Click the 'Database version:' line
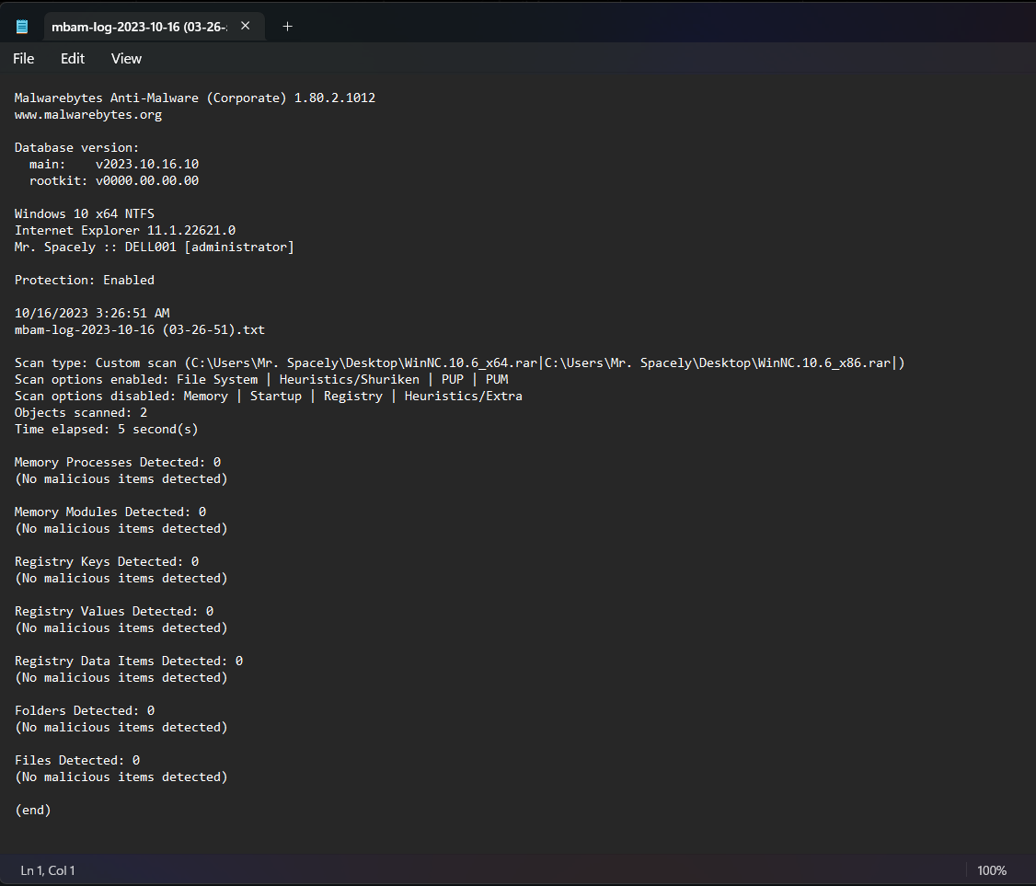The width and height of the screenshot is (1036, 886). coord(76,148)
